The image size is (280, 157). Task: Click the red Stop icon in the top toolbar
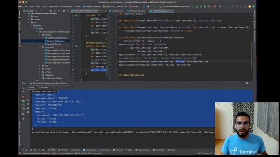pos(215,7)
